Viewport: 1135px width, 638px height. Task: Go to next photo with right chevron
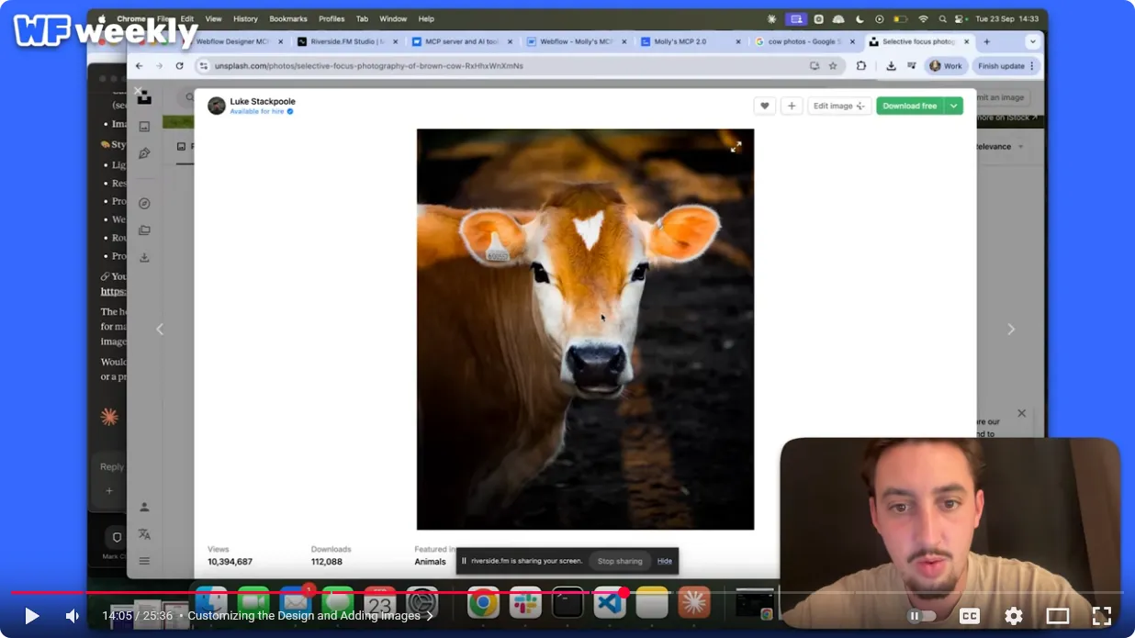coord(1011,329)
